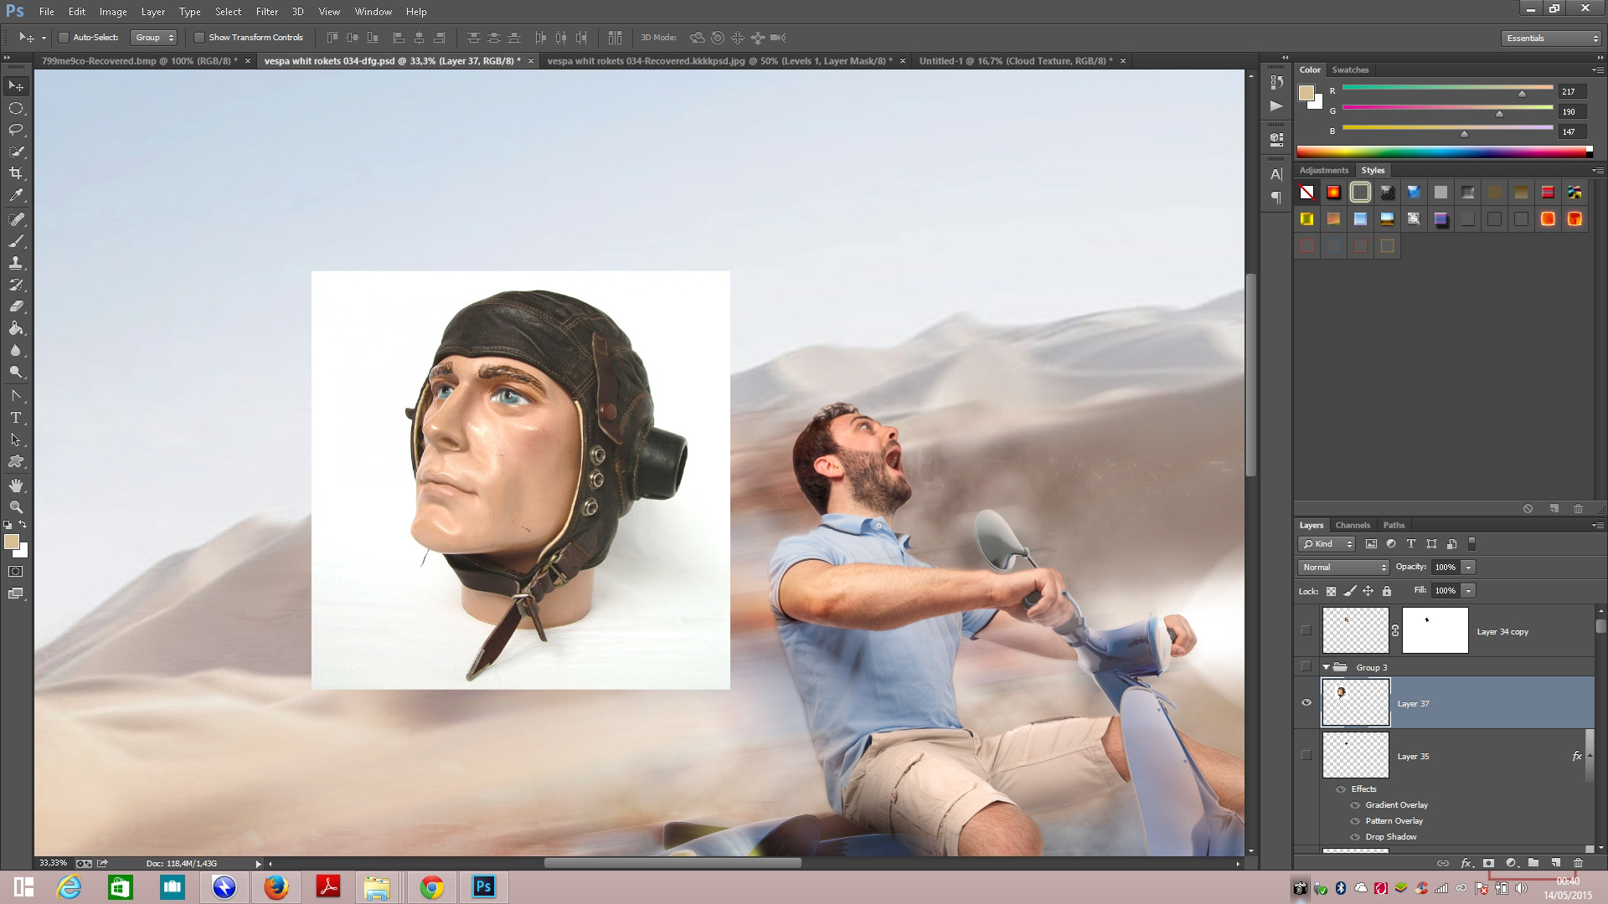The image size is (1608, 904).
Task: Choose the Hand tool
Action: click(x=16, y=485)
